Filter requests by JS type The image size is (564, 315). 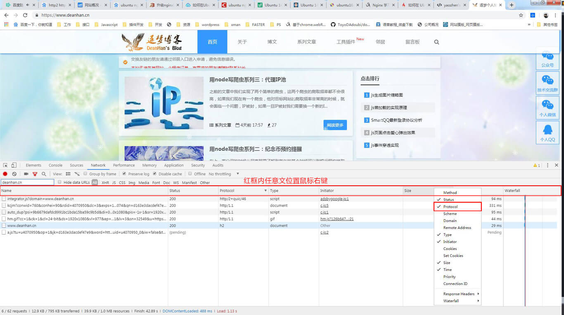(114, 182)
